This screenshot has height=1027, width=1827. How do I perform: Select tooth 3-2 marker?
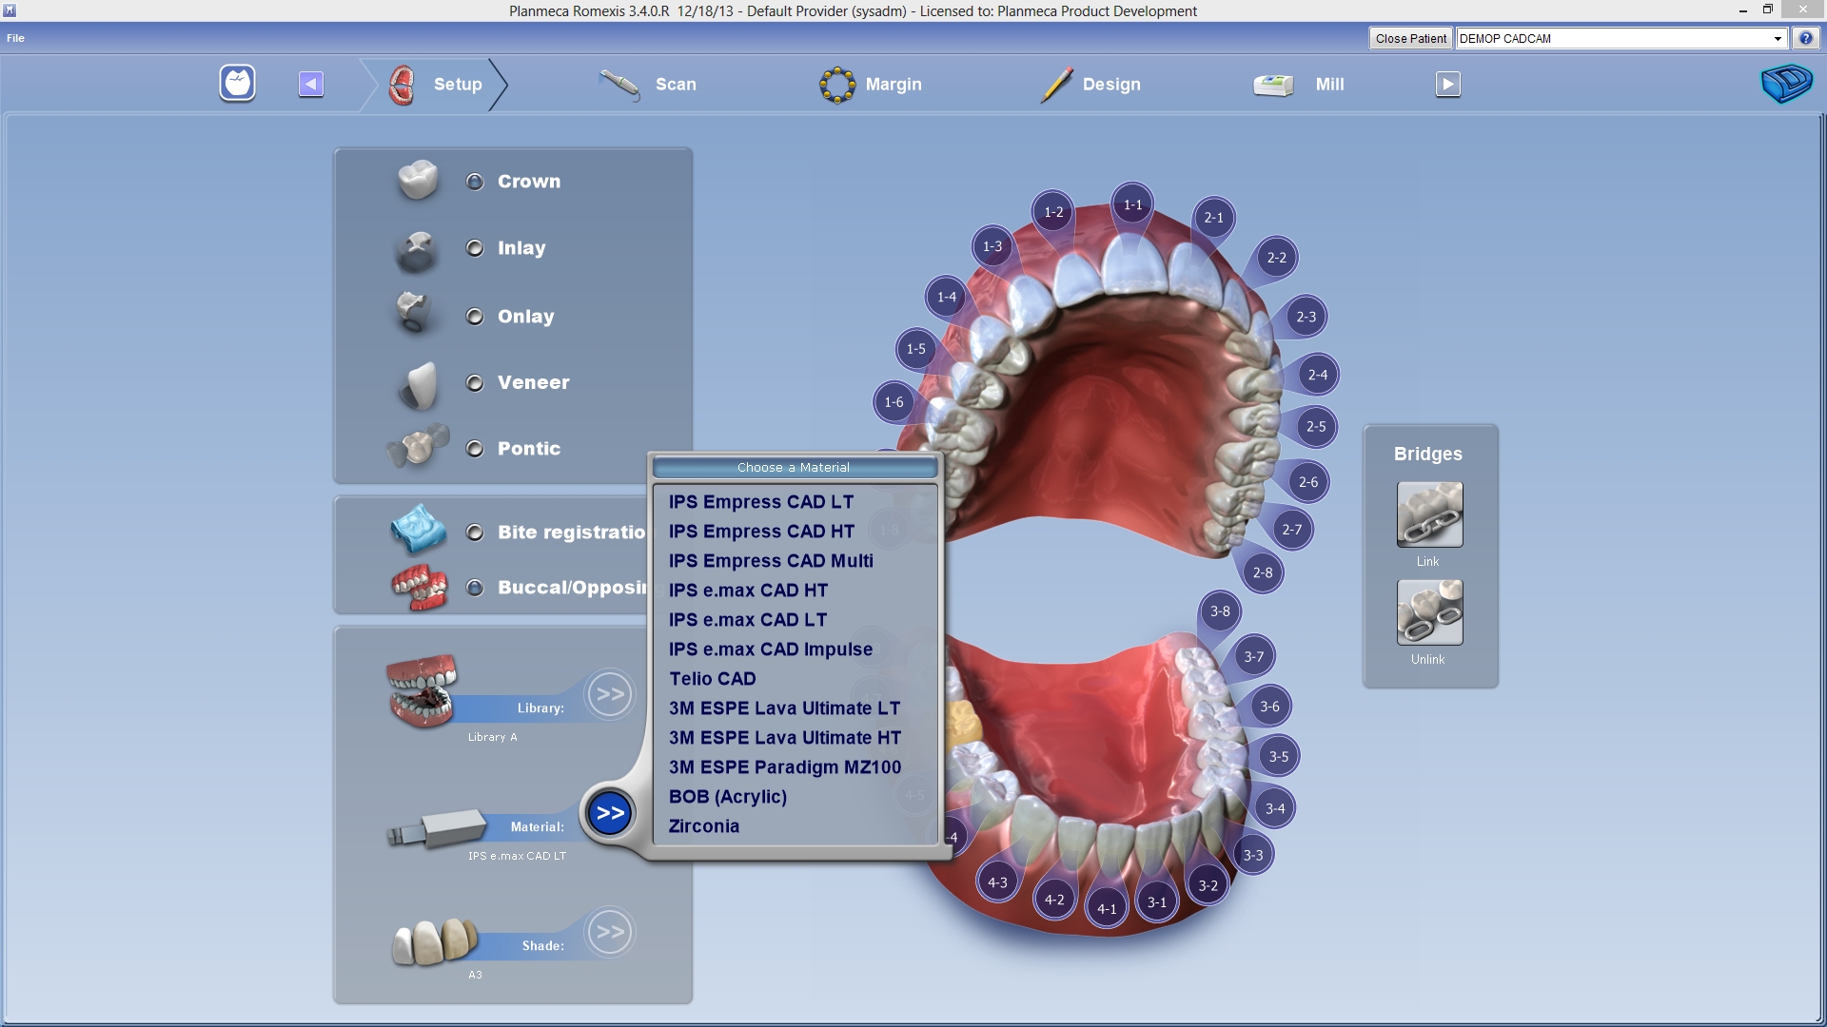[x=1208, y=885]
